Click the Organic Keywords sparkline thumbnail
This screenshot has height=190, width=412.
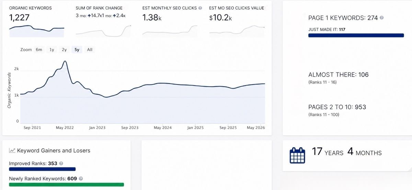pyautogui.click(x=36, y=31)
